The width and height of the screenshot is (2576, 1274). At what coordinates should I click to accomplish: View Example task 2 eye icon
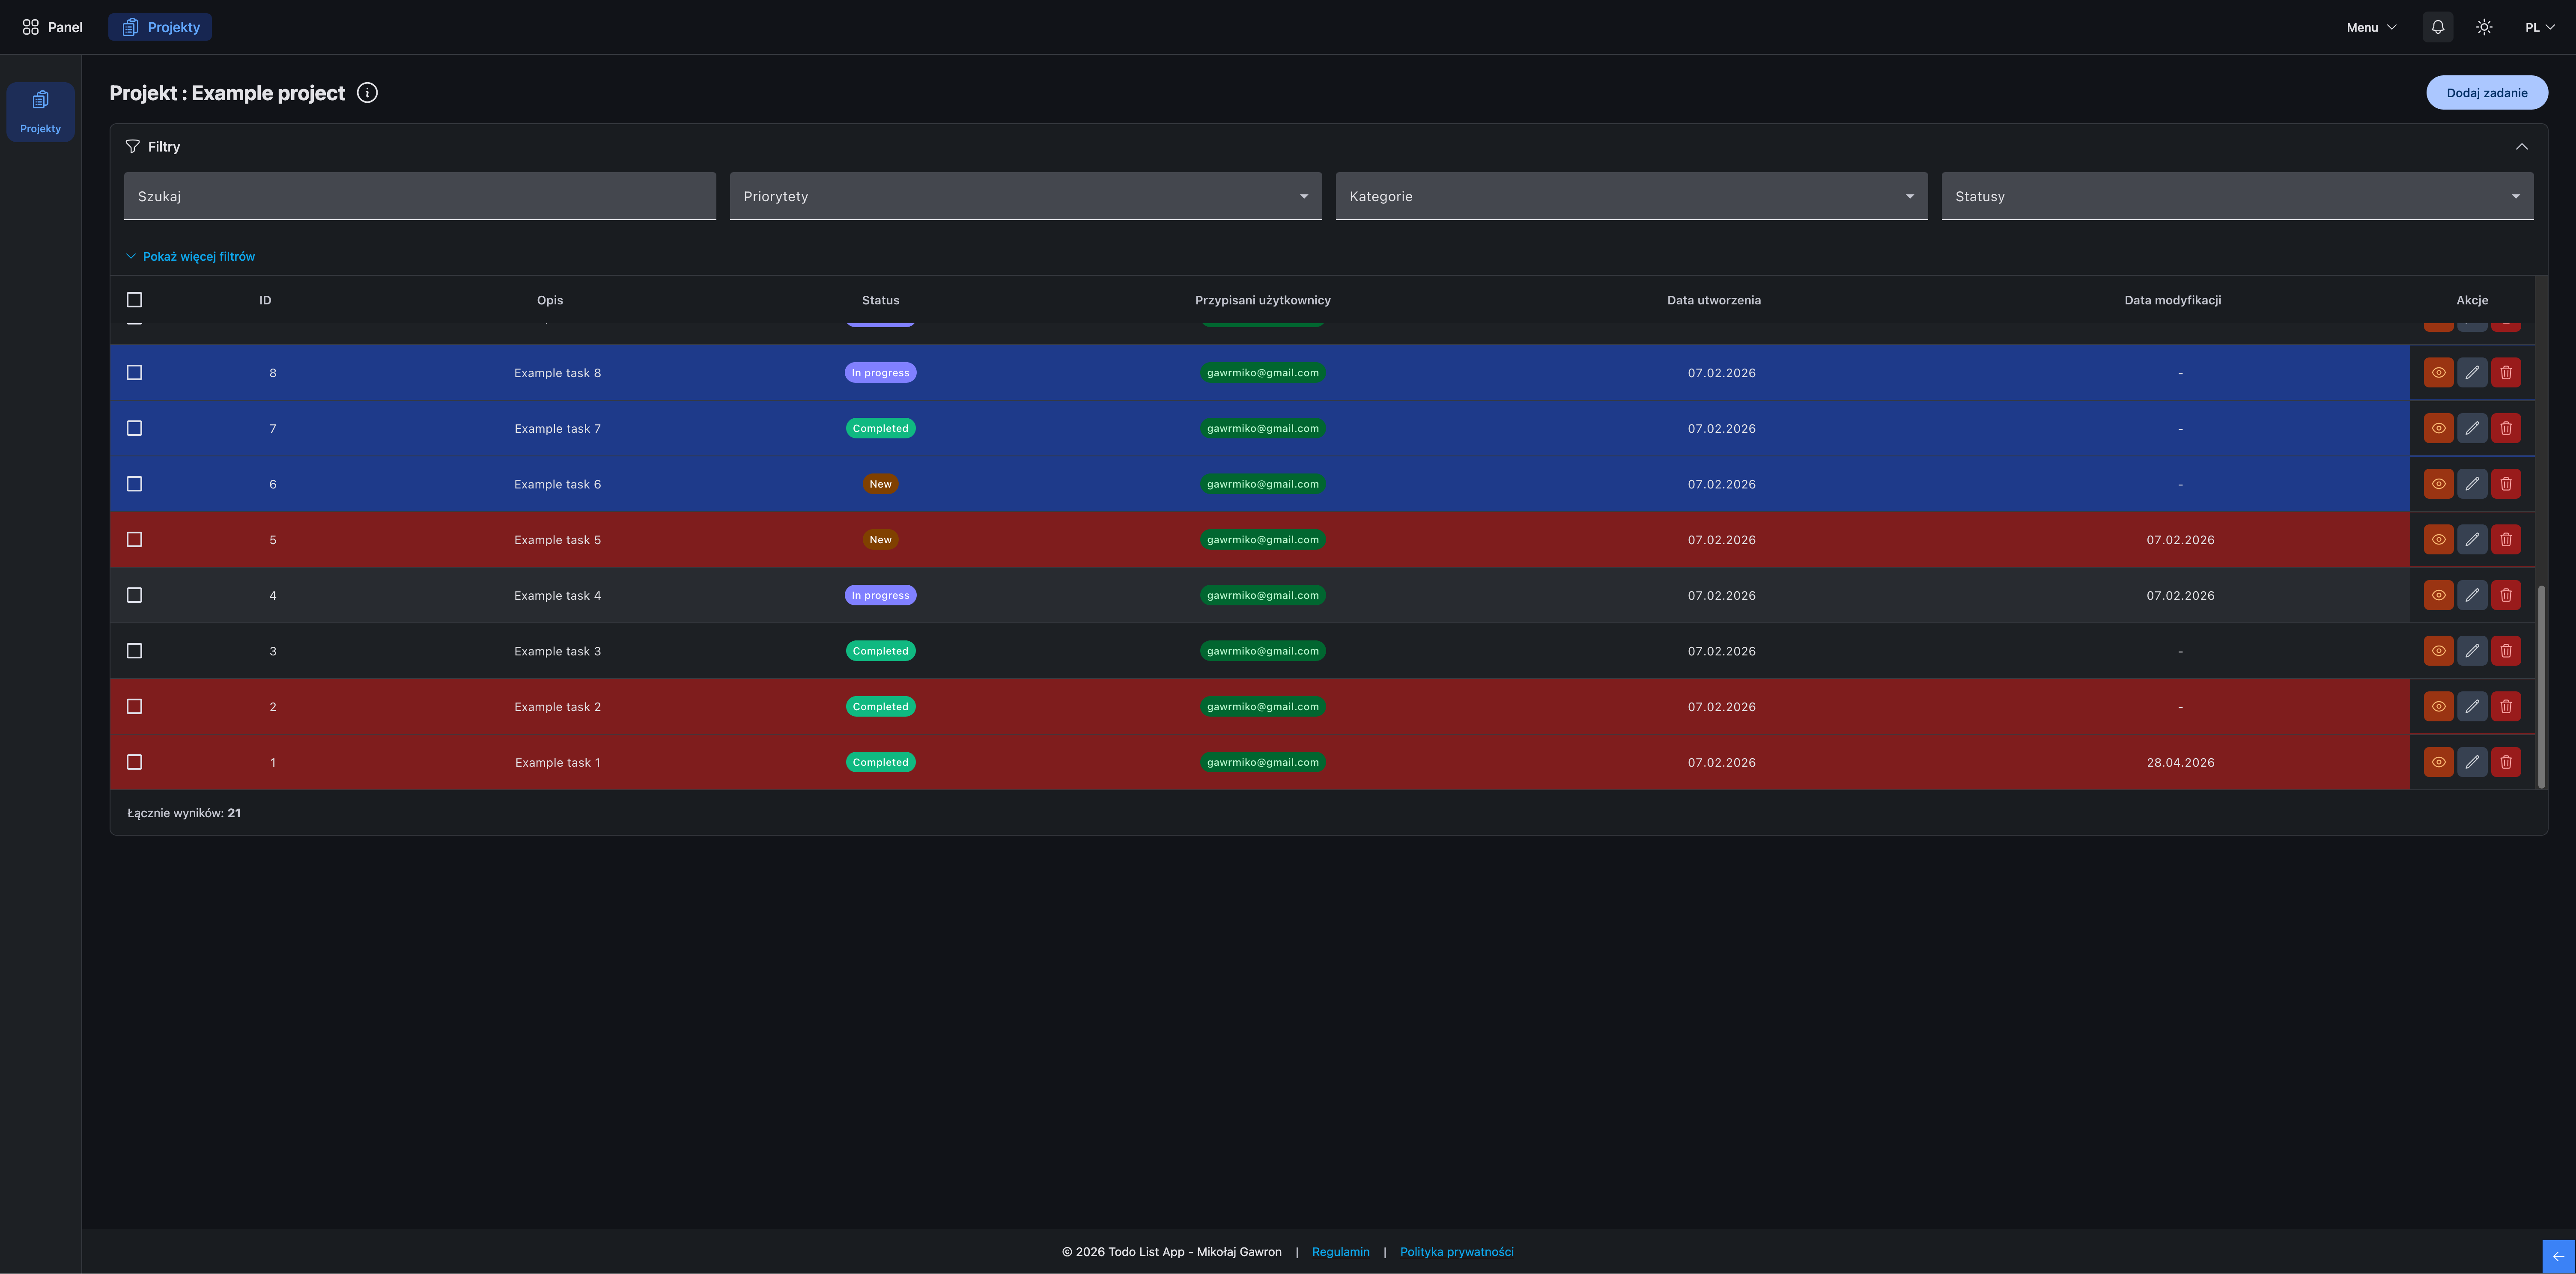pos(2438,706)
